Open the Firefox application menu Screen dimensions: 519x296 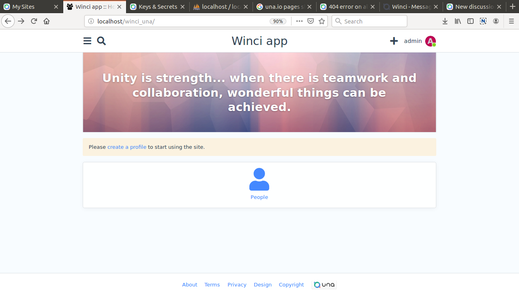pos(511,21)
